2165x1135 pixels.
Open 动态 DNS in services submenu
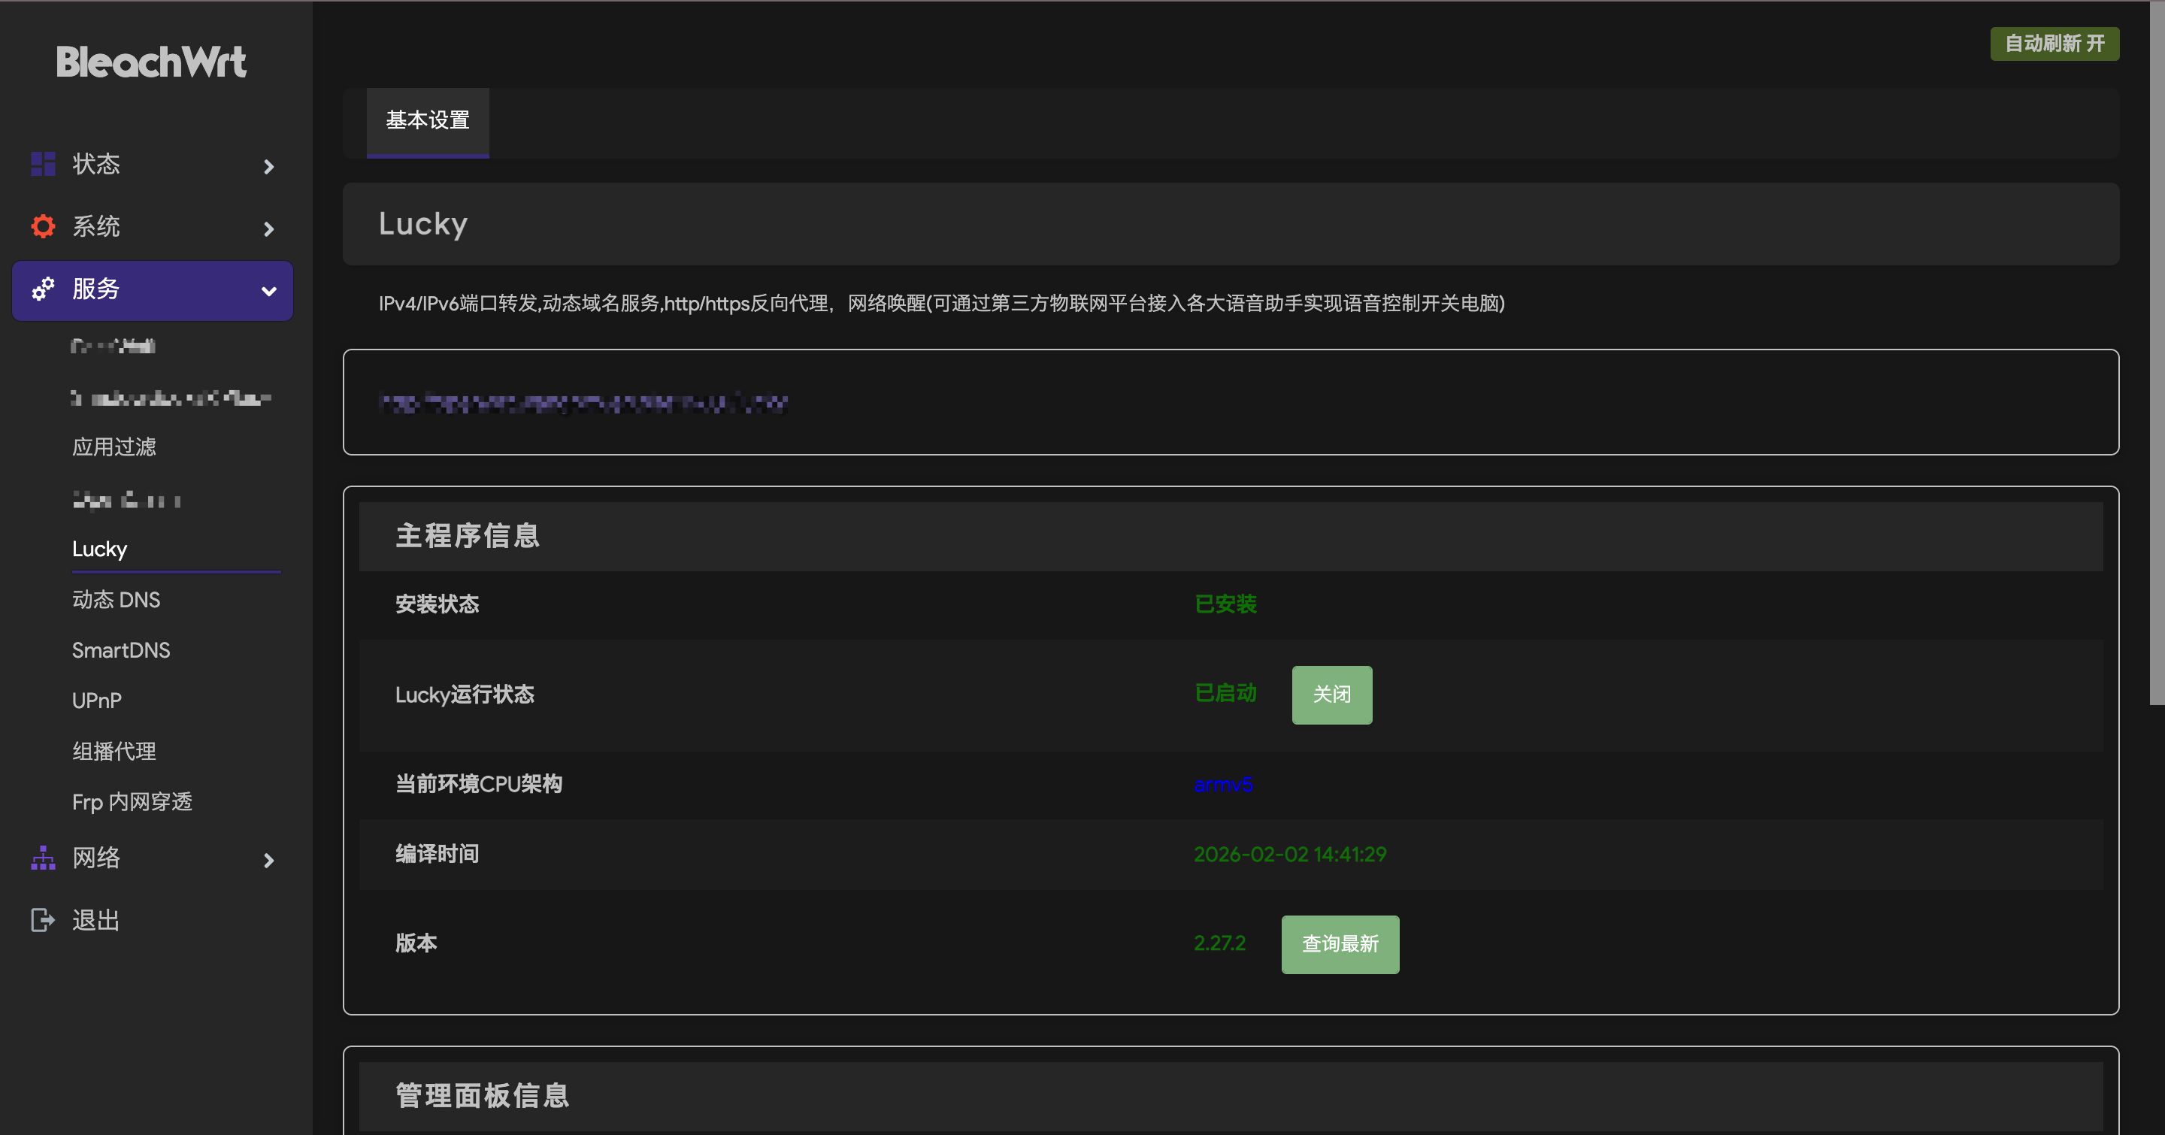pos(116,600)
